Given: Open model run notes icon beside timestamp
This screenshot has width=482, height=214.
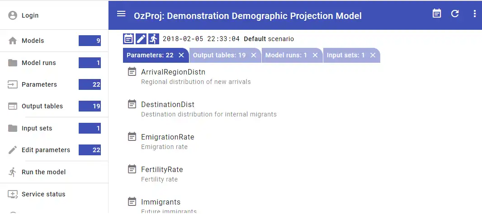Looking at the screenshot, I should (128, 39).
